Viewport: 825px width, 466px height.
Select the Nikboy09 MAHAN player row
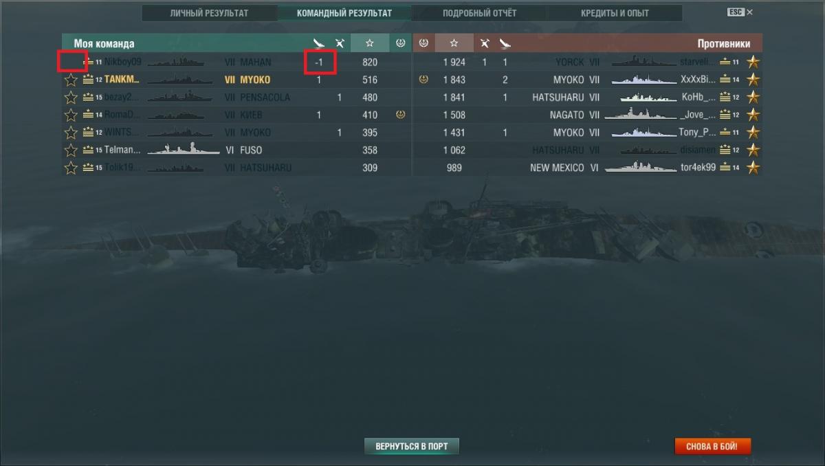pos(236,62)
